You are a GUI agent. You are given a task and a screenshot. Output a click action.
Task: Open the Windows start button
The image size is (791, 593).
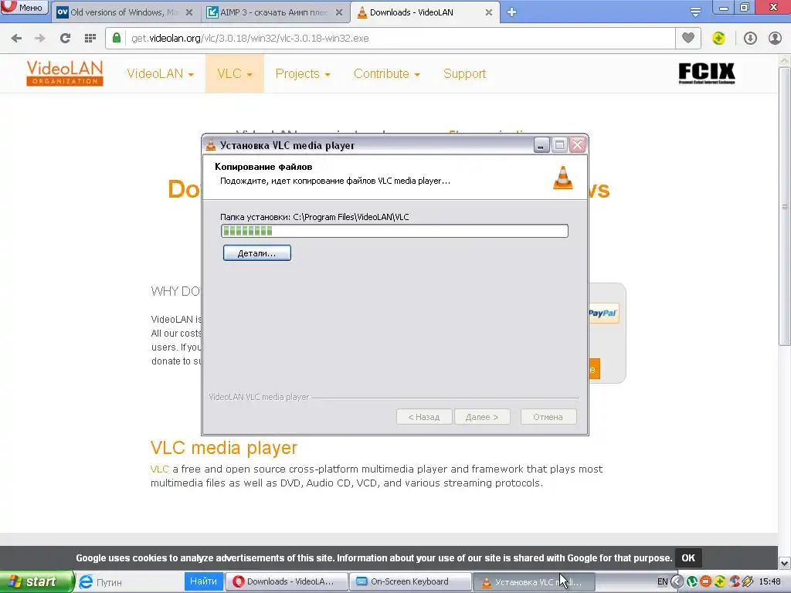36,581
